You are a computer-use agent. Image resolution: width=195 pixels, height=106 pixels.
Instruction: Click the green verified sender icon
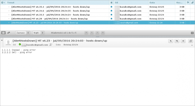[x=20, y=44]
